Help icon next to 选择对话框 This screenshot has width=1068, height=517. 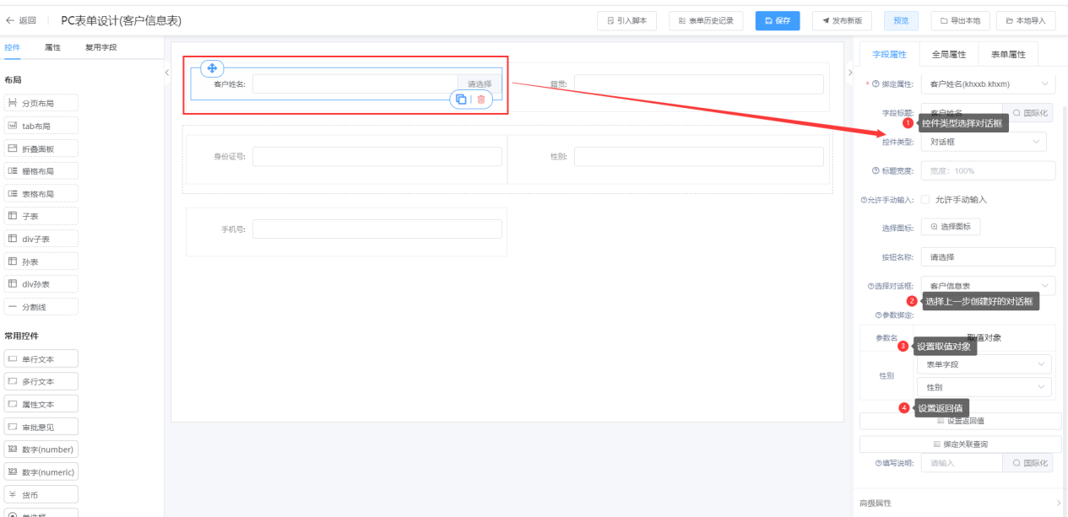click(x=870, y=286)
